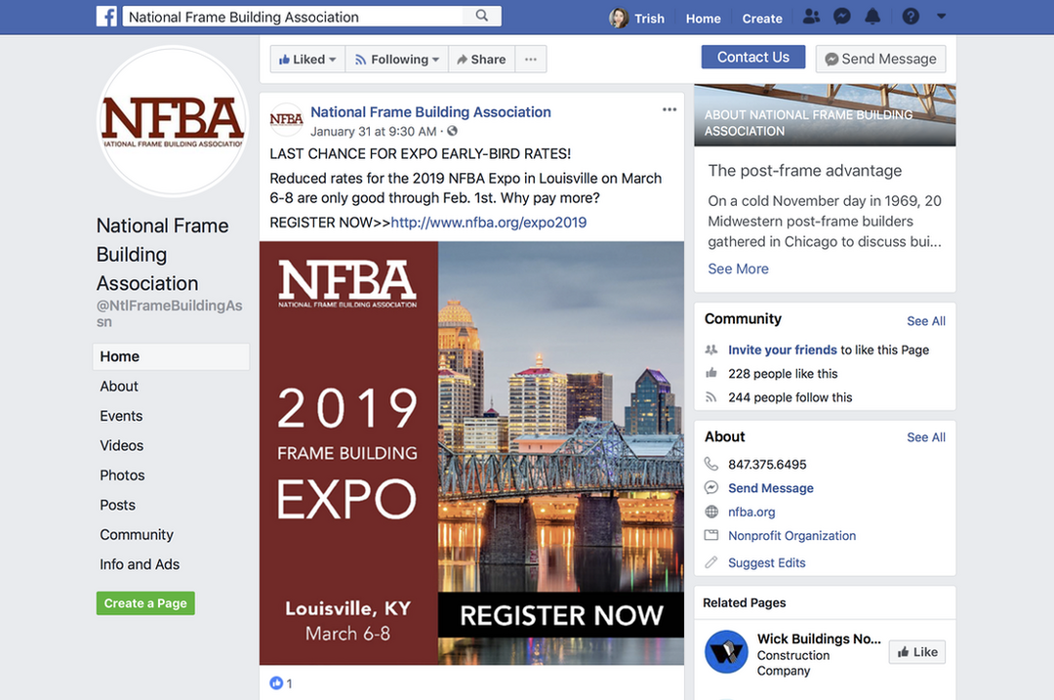Open the Following dropdown
The image size is (1054, 700).
397,60
